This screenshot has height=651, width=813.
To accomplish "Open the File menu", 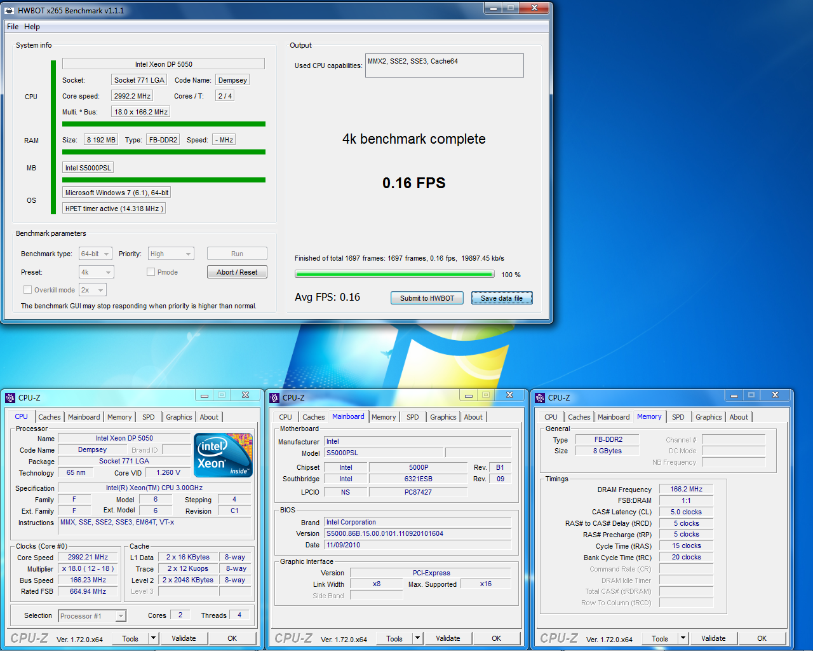I will click(x=13, y=27).
